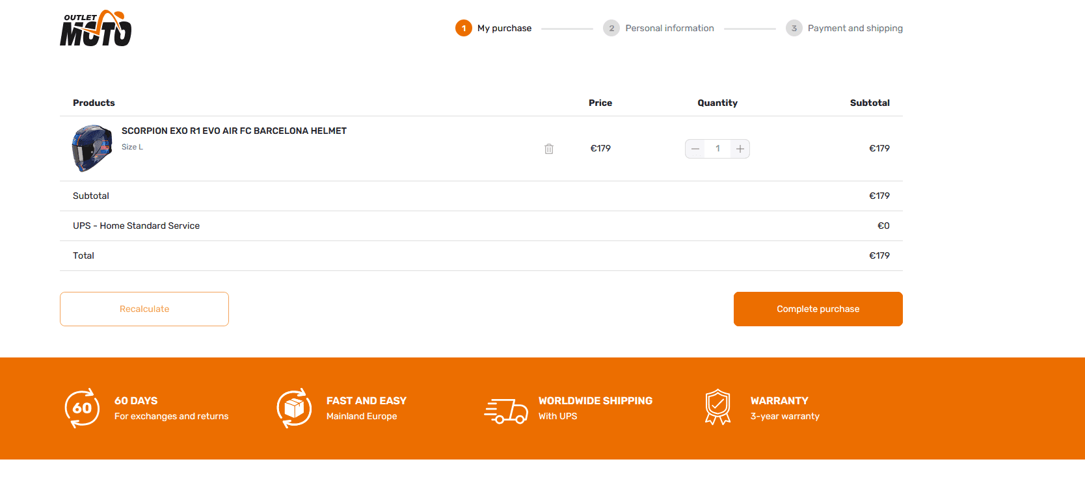Click 'With UPS' text
Screen dimensions: 1085x479
(x=557, y=416)
